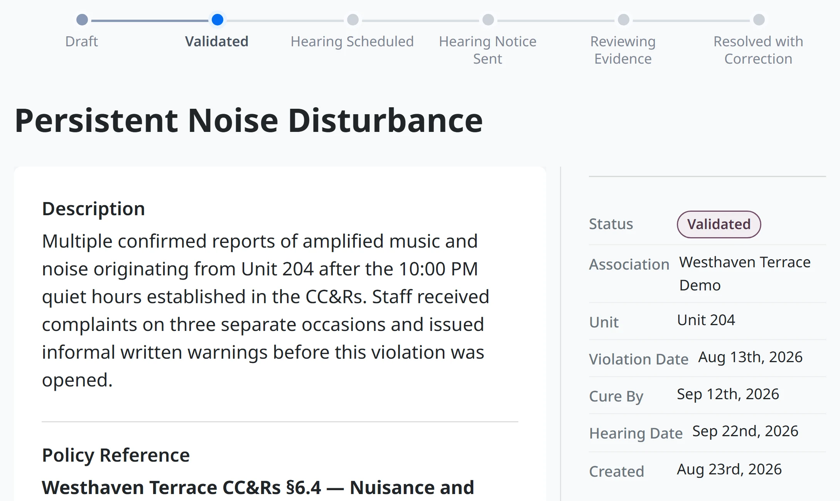The image size is (840, 501).
Task: Click the Description heading
Action: 93,209
